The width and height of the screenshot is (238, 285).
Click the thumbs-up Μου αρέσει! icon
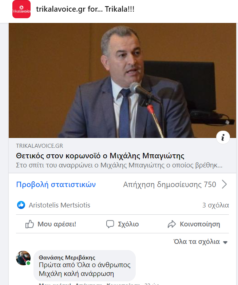pos(29,224)
